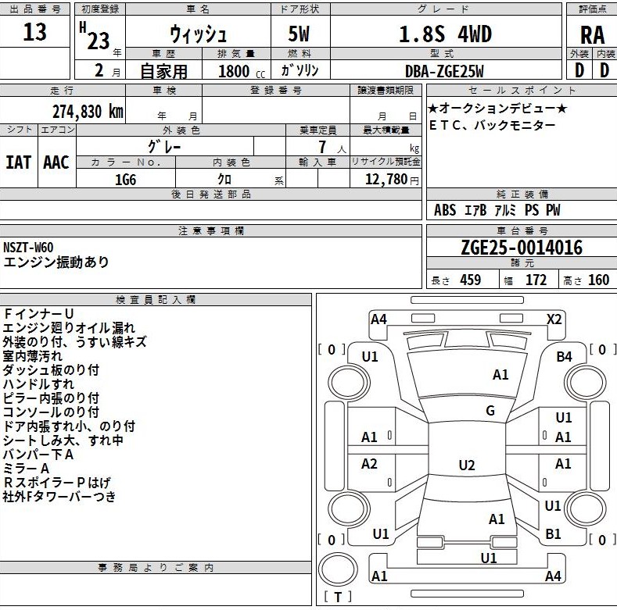Select the ピラー内張のり付 note

(51, 398)
